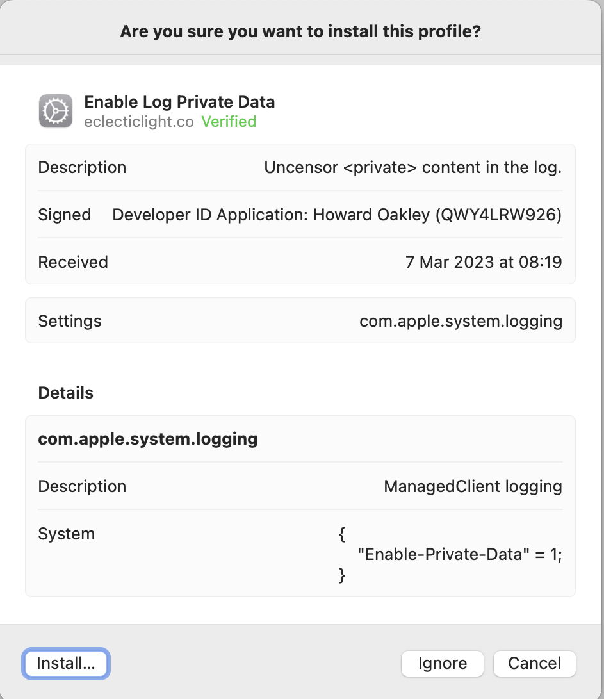This screenshot has height=699, width=604.
Task: Select the Settings row label
Action: pyautogui.click(x=70, y=320)
